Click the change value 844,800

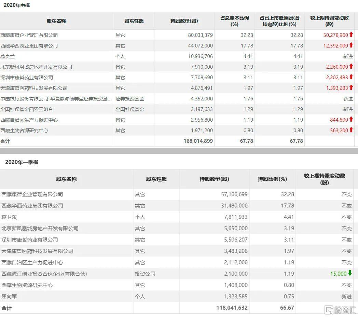pos(339,120)
